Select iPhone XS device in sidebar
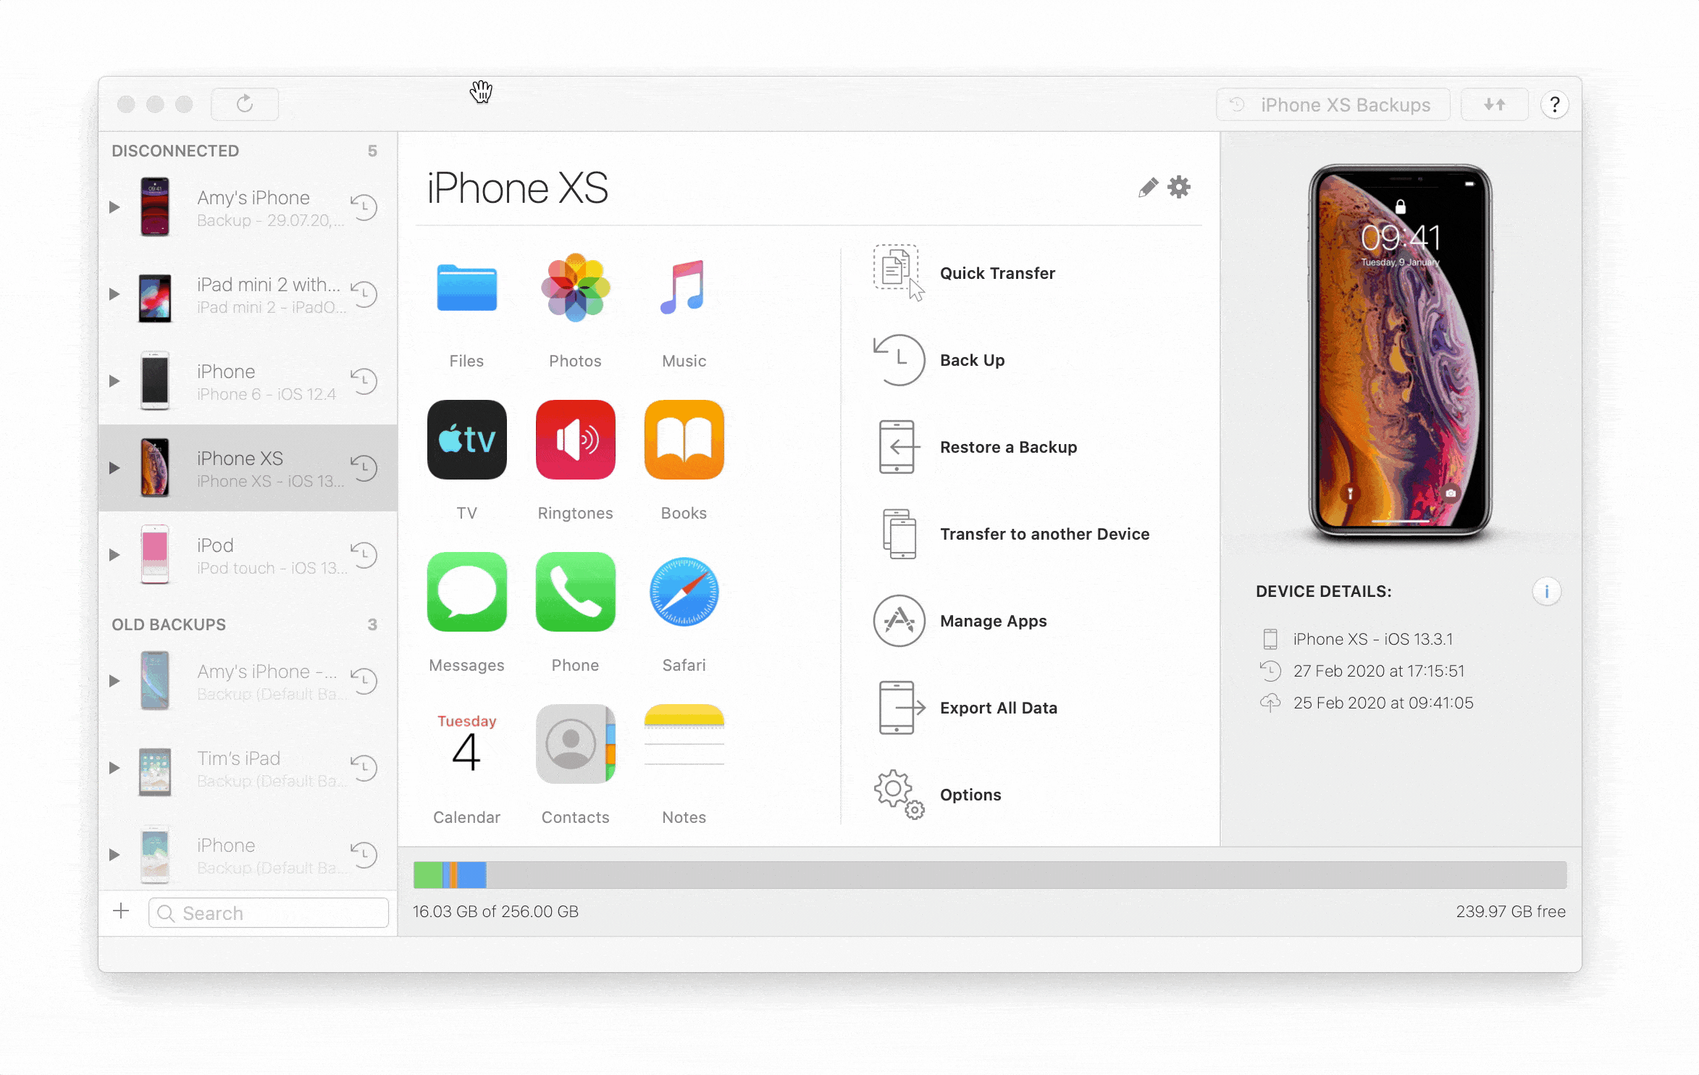The height and width of the screenshot is (1075, 1699). [x=248, y=468]
